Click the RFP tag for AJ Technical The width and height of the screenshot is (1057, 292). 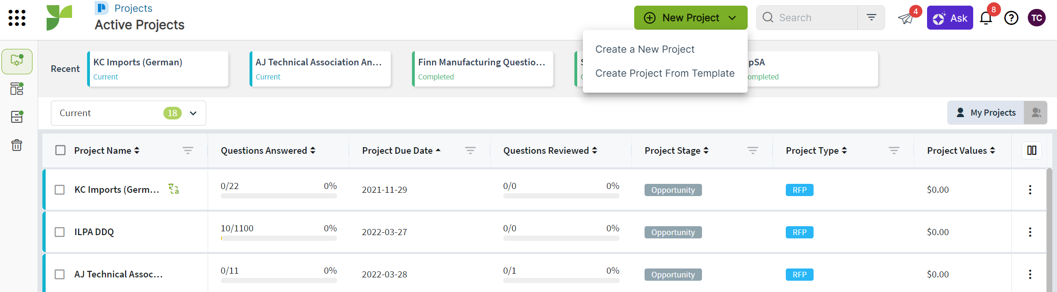coord(799,275)
